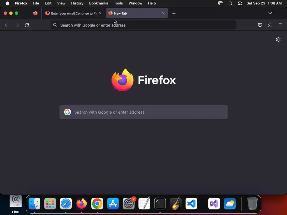Screen dimensions: 287x215
Task: Open Finder from the Dock
Action: (34, 204)
